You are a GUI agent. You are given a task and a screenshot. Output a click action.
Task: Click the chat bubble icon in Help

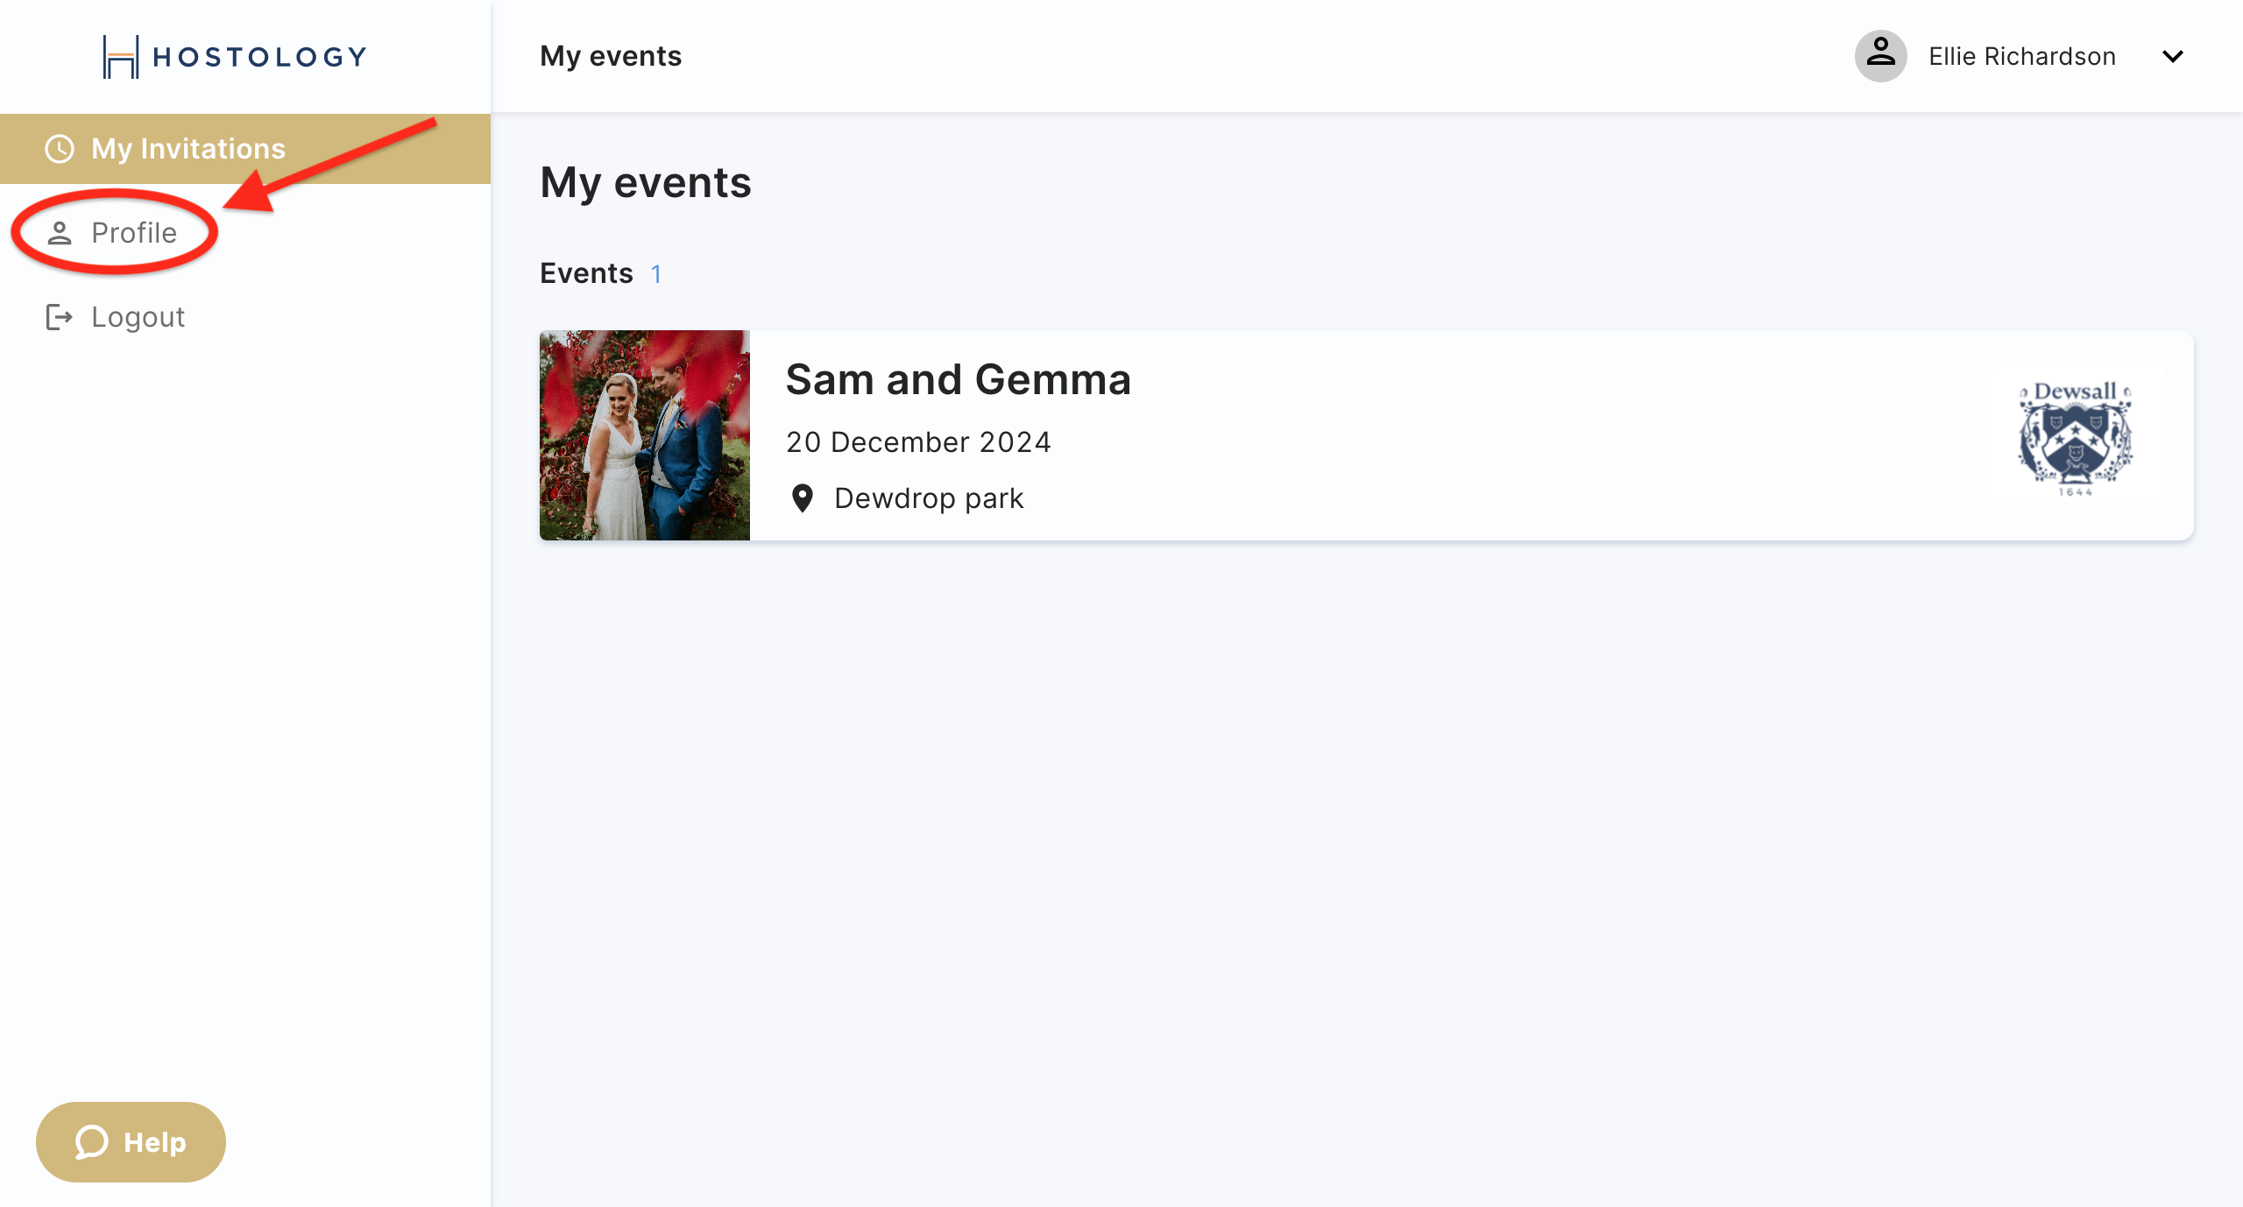pos(92,1142)
